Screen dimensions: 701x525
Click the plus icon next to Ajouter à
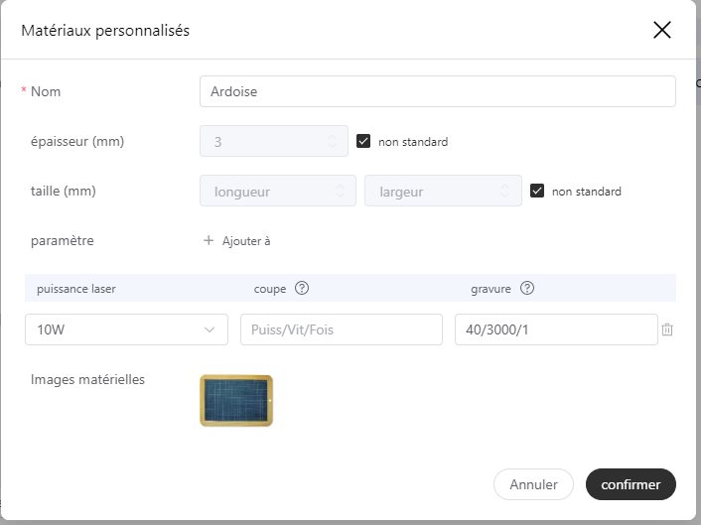(x=209, y=240)
